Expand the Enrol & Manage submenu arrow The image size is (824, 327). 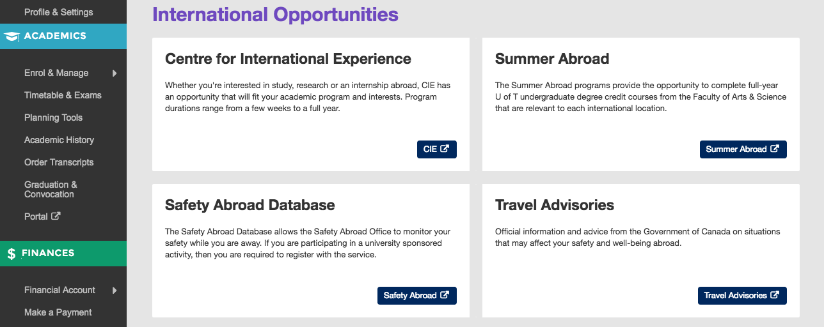pyautogui.click(x=115, y=73)
